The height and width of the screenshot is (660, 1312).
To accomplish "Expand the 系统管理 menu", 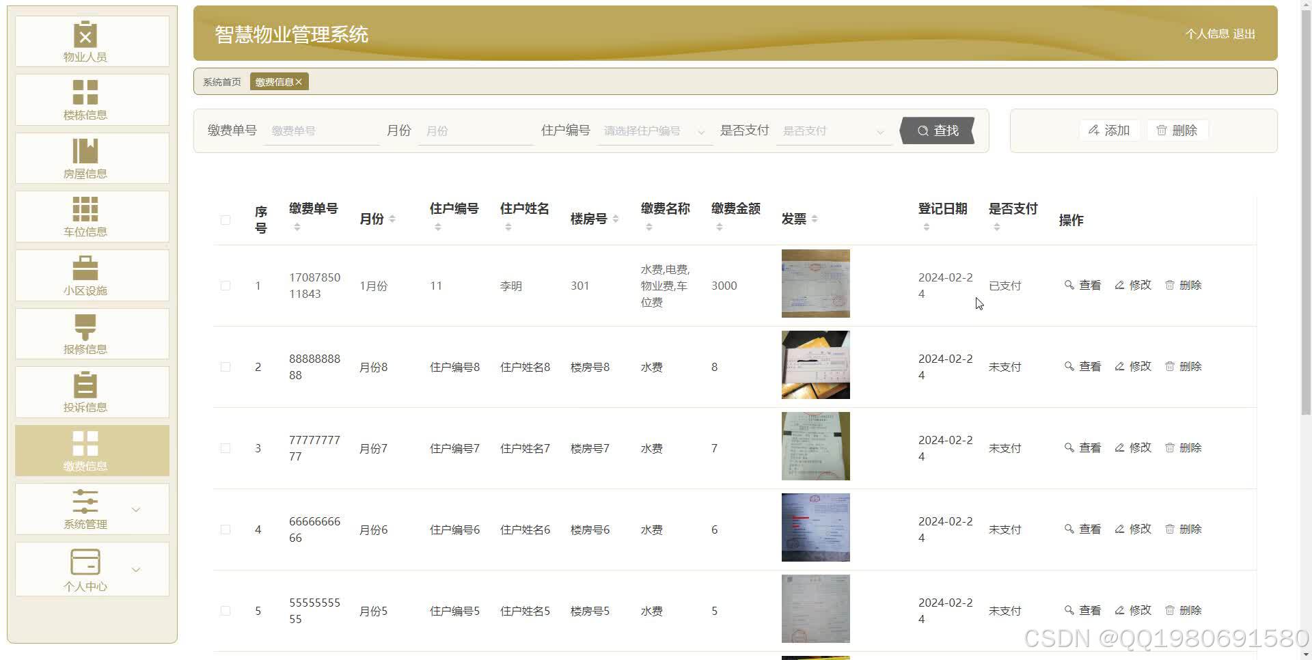I will tap(85, 509).
